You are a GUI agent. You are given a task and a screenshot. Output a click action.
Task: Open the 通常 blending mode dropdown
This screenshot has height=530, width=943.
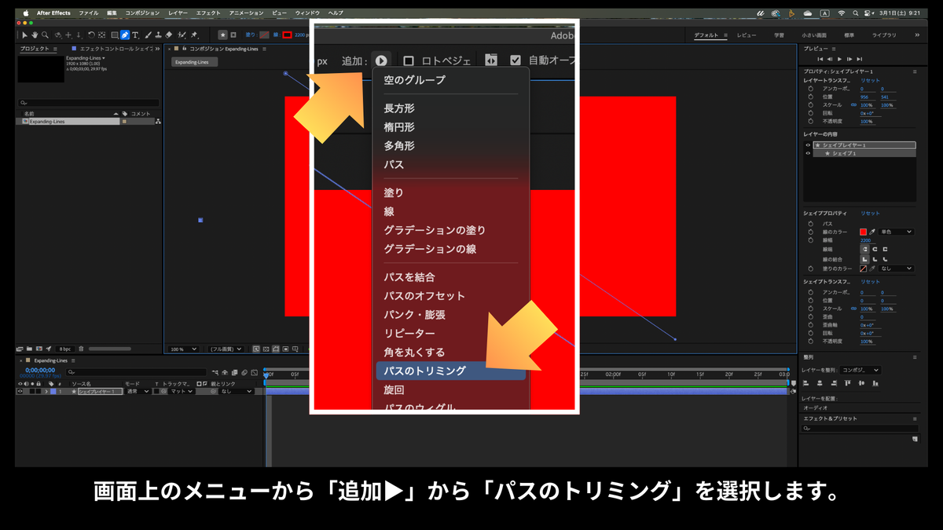point(138,391)
